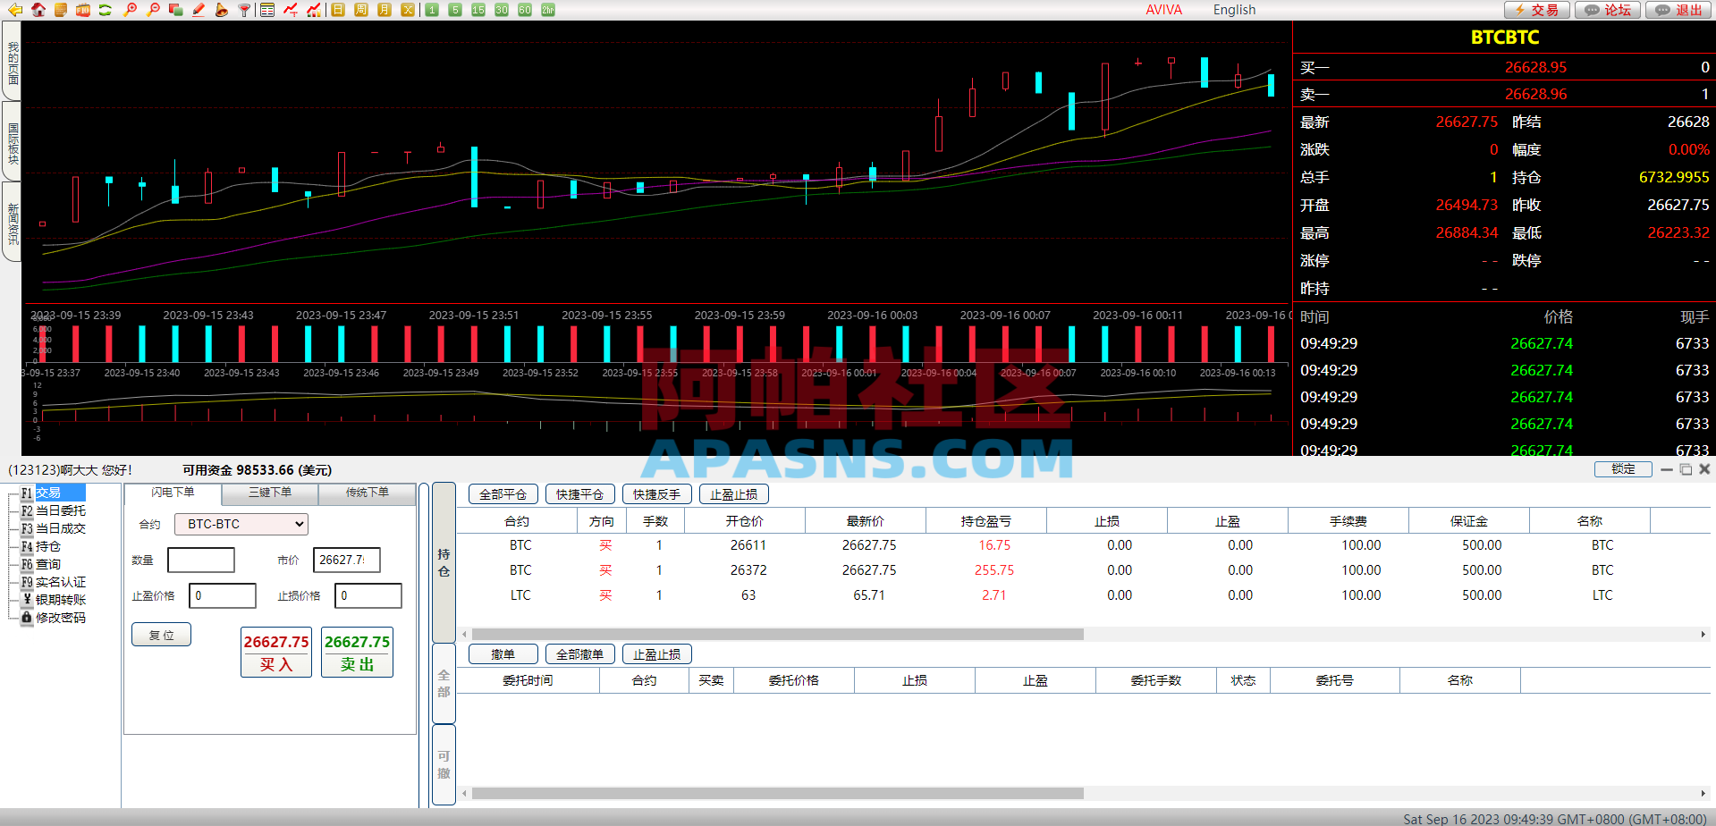Open the F10 fundamentals icon
This screenshot has height=826, width=1716.
81,10
